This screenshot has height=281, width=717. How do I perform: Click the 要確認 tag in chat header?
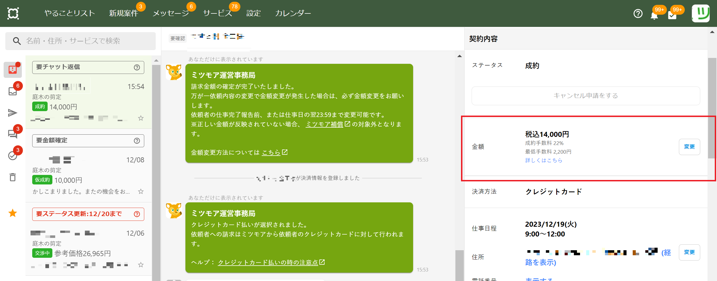point(178,39)
